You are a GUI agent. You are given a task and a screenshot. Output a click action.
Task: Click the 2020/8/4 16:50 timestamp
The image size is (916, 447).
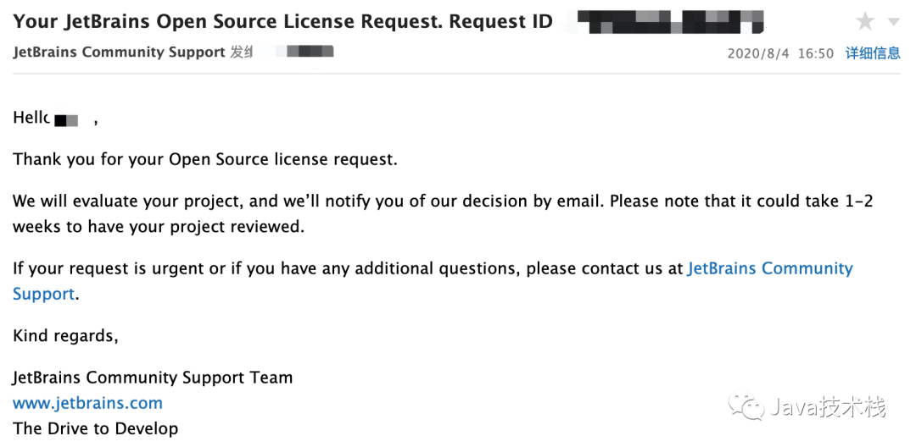[x=780, y=53]
